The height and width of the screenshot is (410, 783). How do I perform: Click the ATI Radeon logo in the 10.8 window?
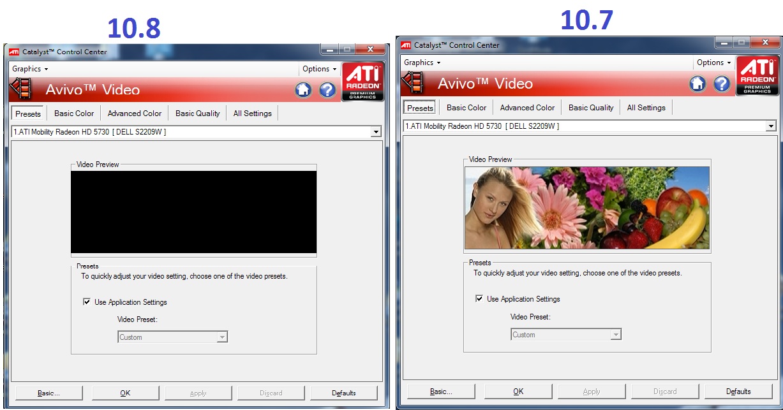point(362,81)
